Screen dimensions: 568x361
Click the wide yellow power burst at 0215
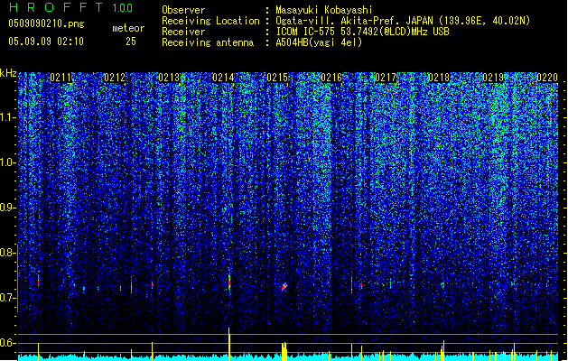[x=284, y=351]
